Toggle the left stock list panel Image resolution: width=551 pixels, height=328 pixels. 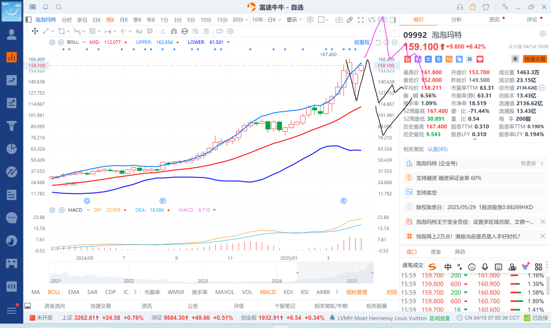point(29,20)
